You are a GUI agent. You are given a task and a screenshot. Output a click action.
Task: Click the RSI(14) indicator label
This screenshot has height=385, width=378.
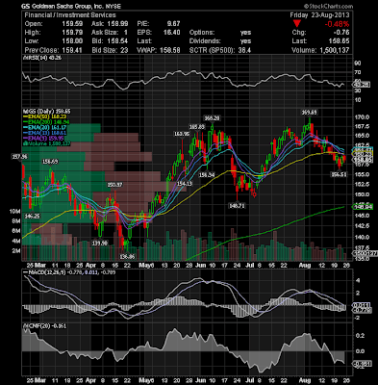tap(42, 58)
